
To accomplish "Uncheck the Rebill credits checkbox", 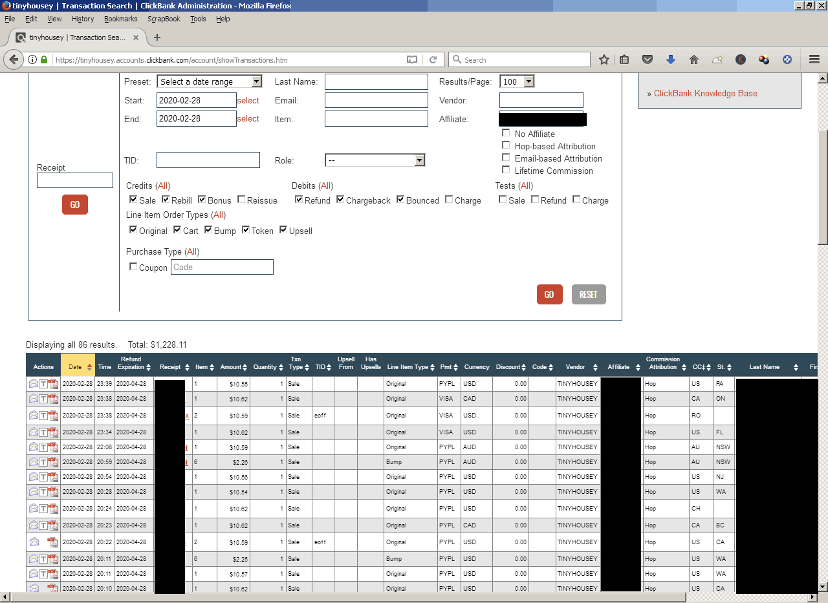I will tap(166, 200).
